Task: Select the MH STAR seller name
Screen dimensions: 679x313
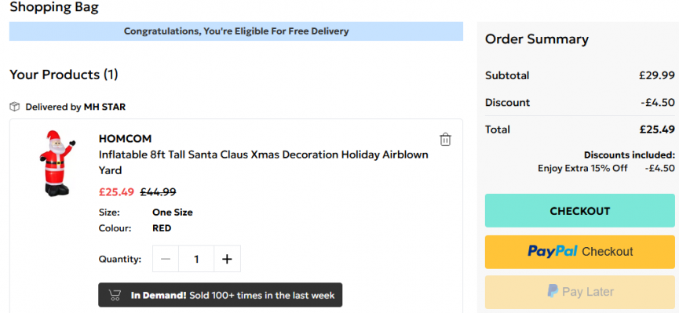Action: click(104, 107)
